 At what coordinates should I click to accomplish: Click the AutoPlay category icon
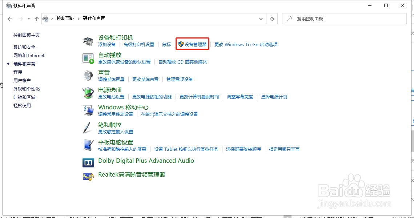(88, 58)
